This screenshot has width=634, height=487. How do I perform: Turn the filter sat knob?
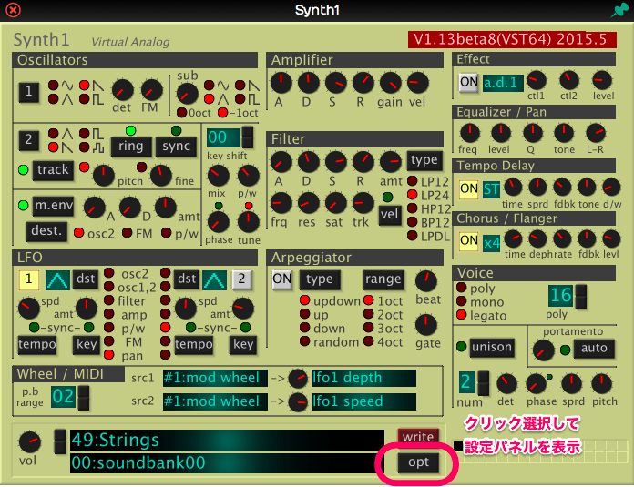point(336,203)
